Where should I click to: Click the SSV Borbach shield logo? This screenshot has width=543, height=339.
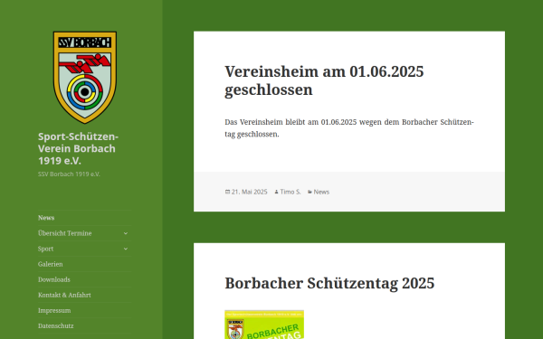click(x=85, y=78)
